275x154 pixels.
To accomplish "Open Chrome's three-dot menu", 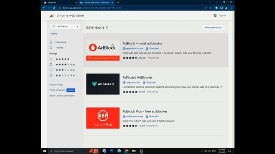I will pyautogui.click(x=231, y=8).
